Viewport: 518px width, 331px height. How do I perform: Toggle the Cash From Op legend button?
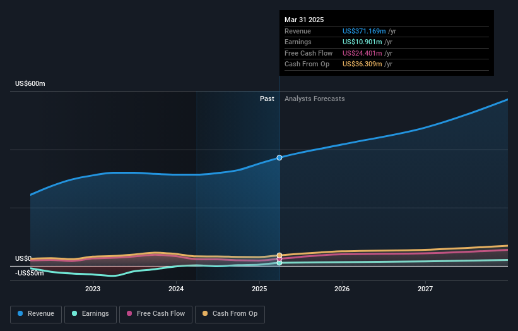coord(230,314)
